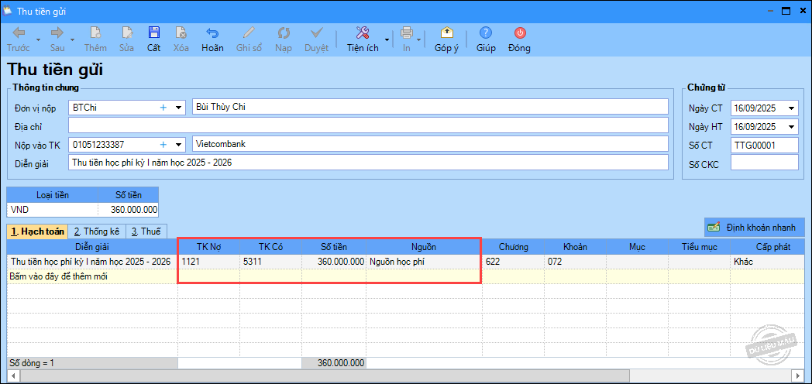Switch to the Thuế tab

click(x=144, y=231)
